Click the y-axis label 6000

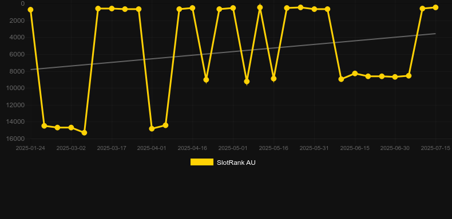pos(17,54)
